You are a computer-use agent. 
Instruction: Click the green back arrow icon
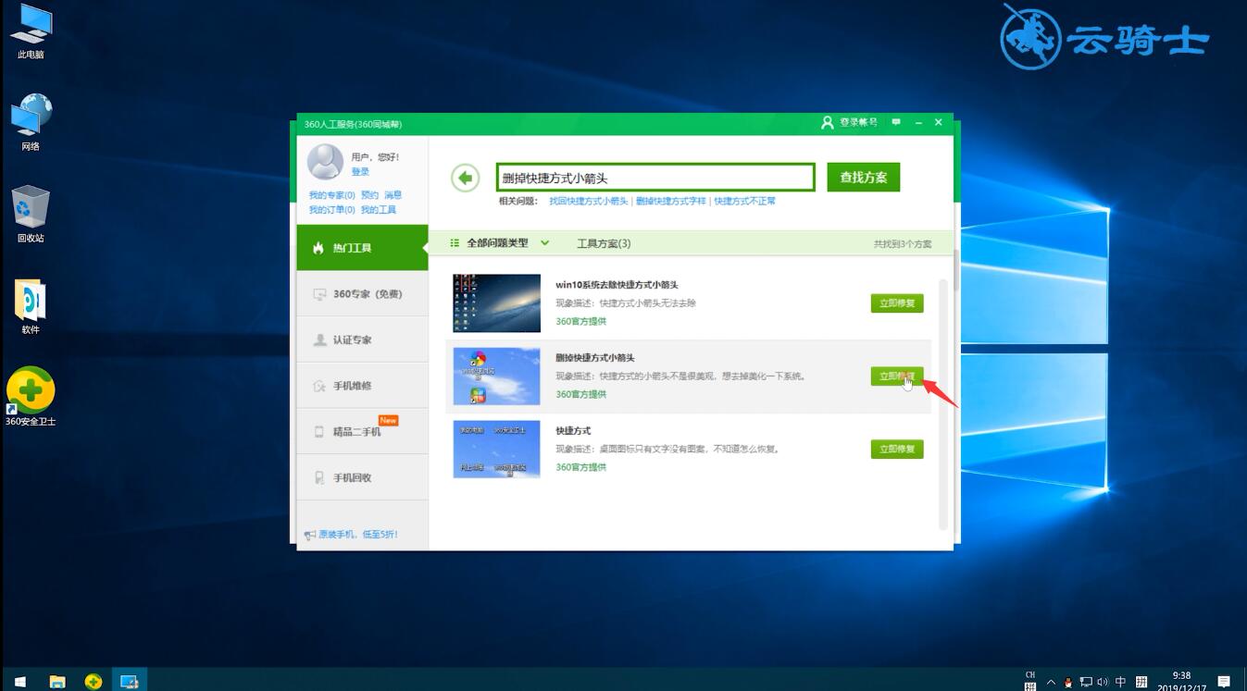[465, 178]
